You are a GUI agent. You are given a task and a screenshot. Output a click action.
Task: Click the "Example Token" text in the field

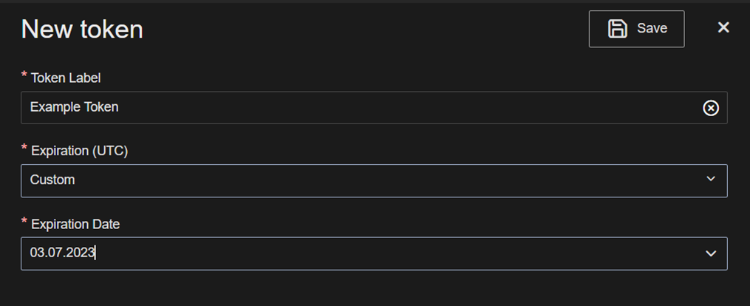click(74, 107)
